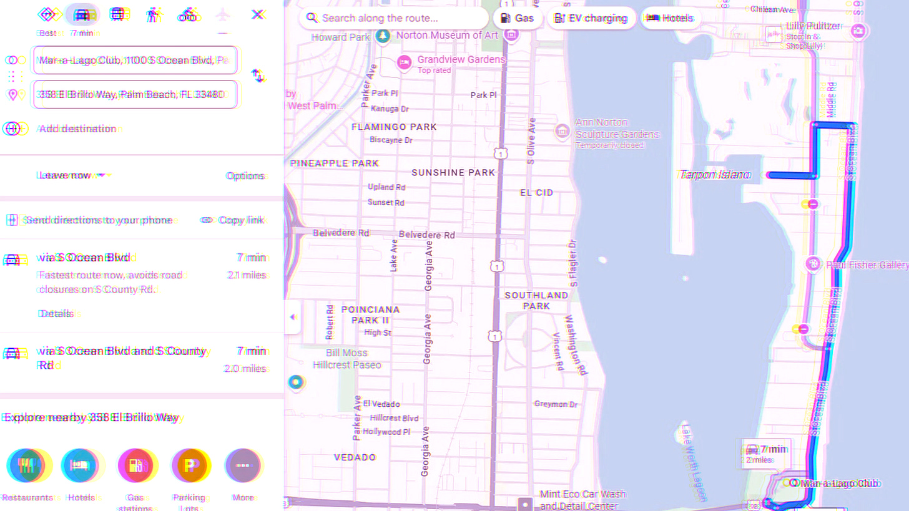Edit the Mar-a-Lago Club starting point field
Image resolution: width=909 pixels, height=511 pixels.
pos(135,60)
